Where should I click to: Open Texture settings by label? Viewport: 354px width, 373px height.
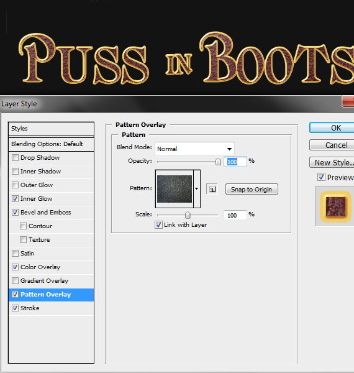point(39,240)
